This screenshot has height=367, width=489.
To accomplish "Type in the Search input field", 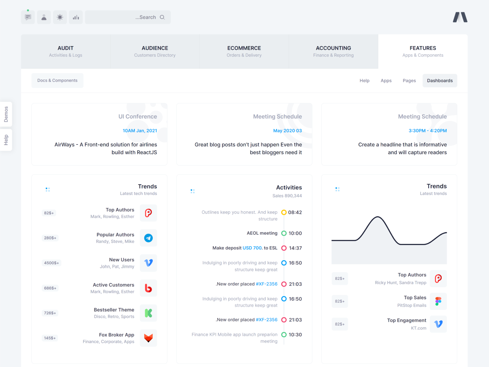I will [122, 17].
